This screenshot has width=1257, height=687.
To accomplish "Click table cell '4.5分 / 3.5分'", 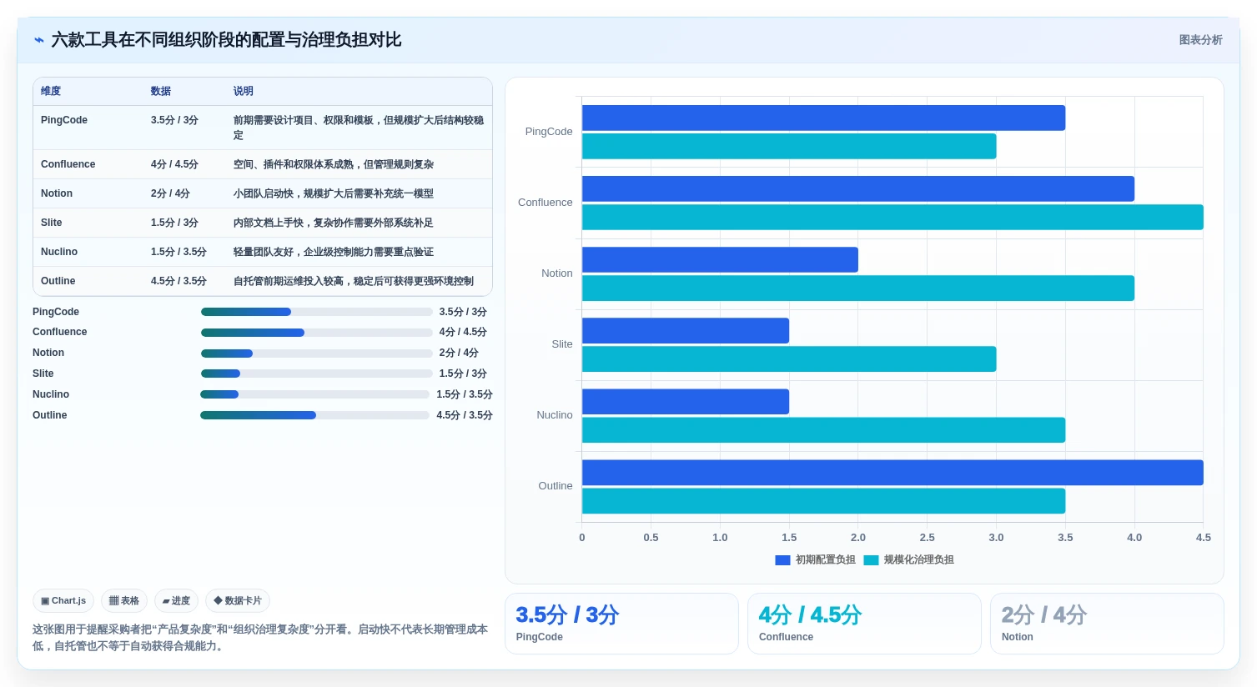I will [x=178, y=281].
